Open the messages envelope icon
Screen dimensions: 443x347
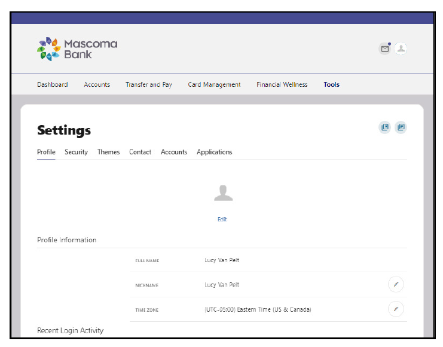click(385, 49)
